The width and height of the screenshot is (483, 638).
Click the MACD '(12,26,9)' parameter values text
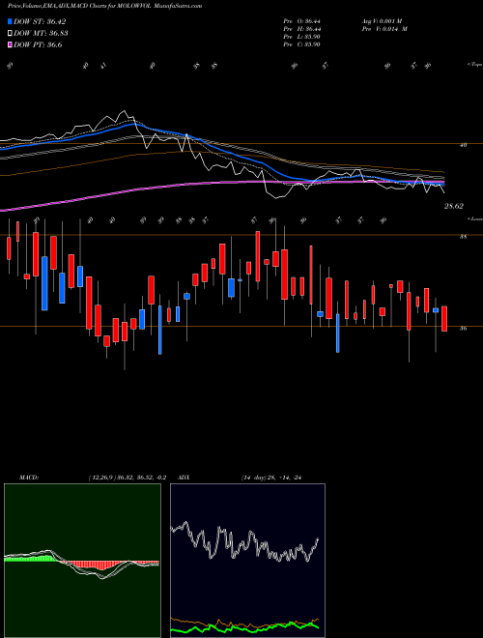pos(127,478)
